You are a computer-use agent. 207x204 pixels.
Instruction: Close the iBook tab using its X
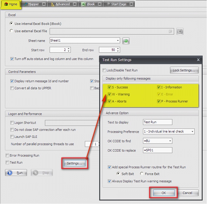click(x=99, y=4)
